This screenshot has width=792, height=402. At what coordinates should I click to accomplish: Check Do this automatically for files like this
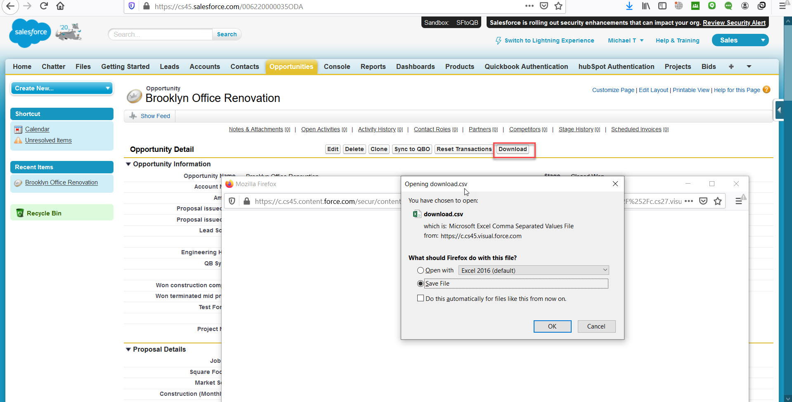point(421,298)
